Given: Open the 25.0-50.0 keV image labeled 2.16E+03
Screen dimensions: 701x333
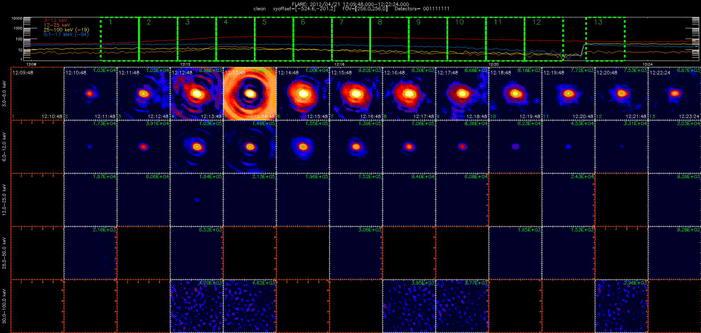Looking at the screenshot, I should pos(90,253).
